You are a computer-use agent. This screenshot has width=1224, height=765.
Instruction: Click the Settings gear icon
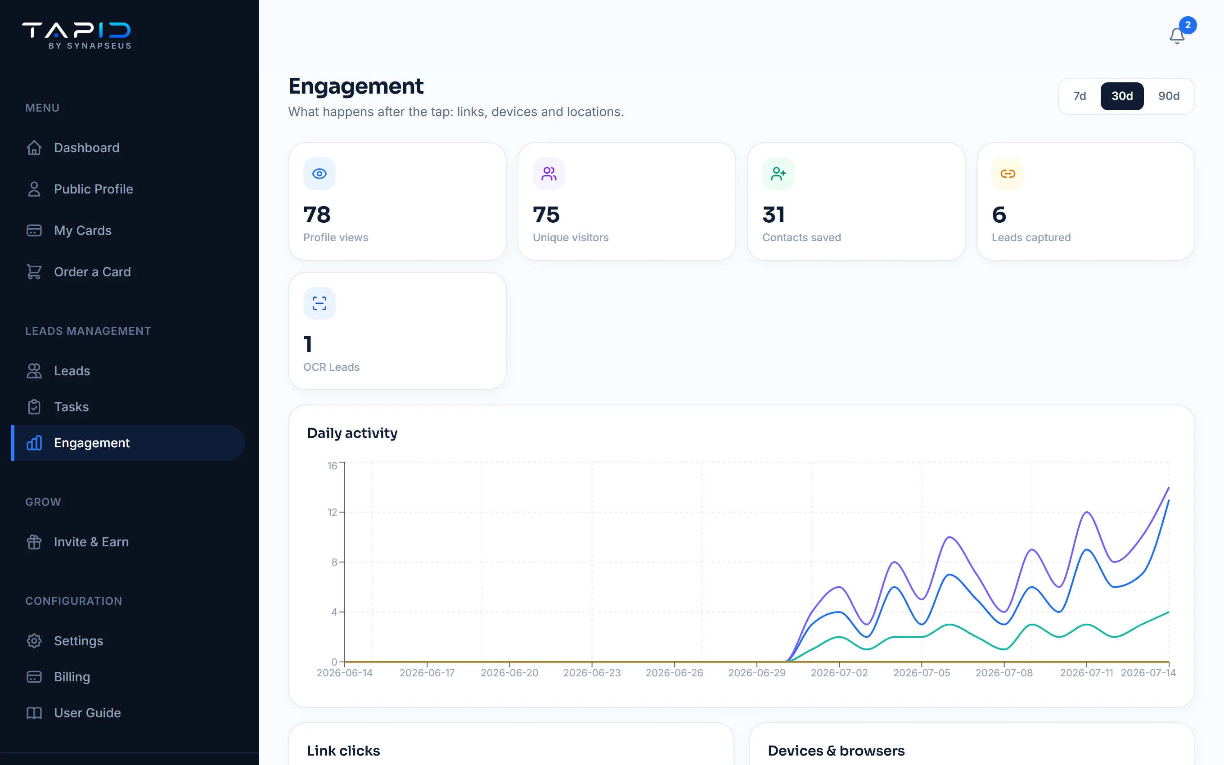(34, 641)
